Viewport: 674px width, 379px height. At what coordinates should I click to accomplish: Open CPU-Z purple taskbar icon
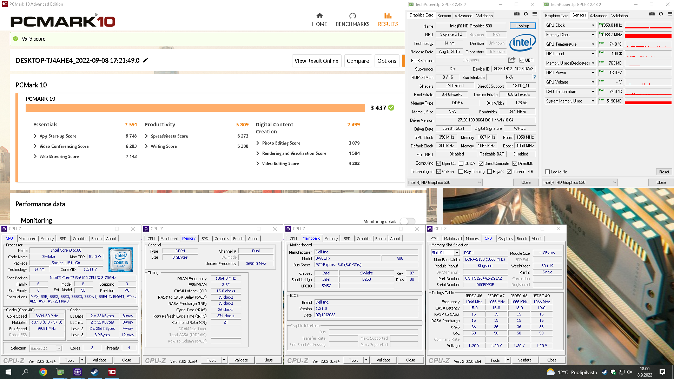[78, 372]
